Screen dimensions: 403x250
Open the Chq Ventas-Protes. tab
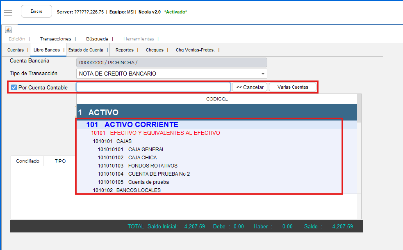click(195, 50)
